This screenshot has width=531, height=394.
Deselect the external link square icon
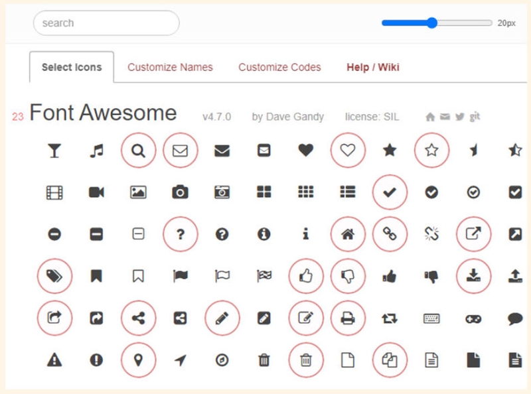[473, 234]
